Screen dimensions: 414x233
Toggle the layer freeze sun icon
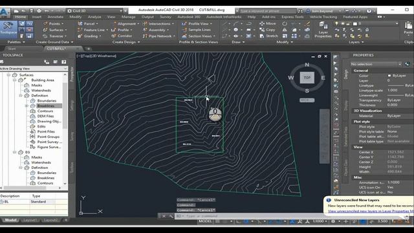[x=343, y=23]
